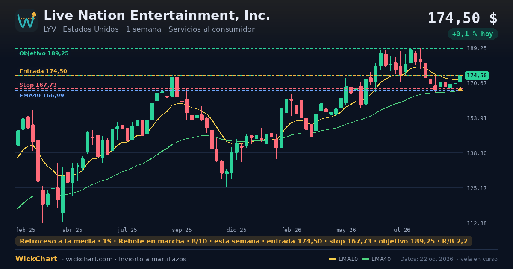Screen dimensions: 513x269
Task: Click the WickChart brand name in footer
Action: pos(36,259)
